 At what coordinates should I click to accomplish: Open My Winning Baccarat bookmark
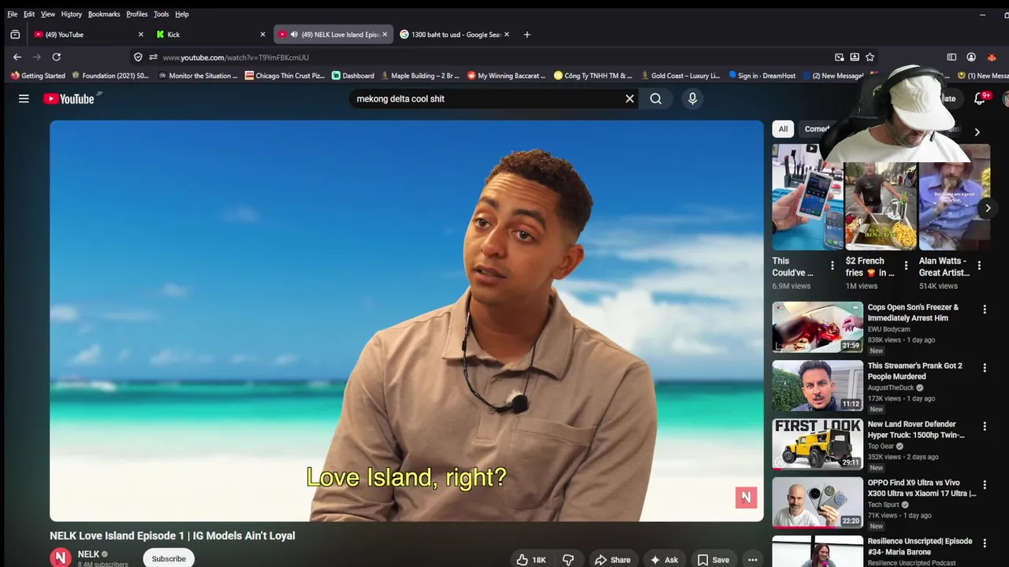pyautogui.click(x=506, y=76)
